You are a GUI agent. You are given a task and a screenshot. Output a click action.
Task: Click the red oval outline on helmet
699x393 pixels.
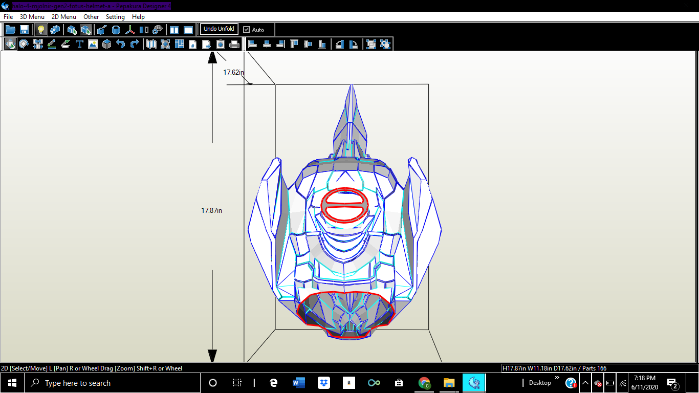coord(345,205)
